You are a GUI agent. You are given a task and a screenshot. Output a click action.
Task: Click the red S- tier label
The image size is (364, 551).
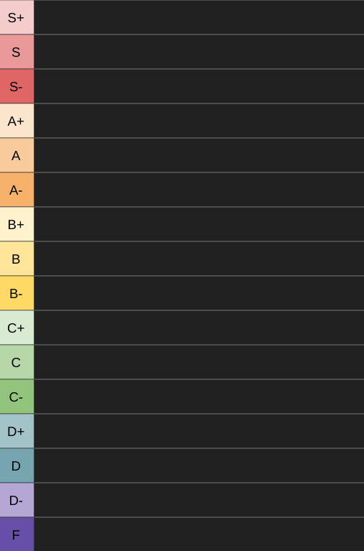coord(17,86)
